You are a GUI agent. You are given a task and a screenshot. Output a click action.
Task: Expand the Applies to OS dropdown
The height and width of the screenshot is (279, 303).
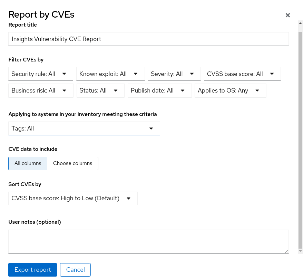230,90
